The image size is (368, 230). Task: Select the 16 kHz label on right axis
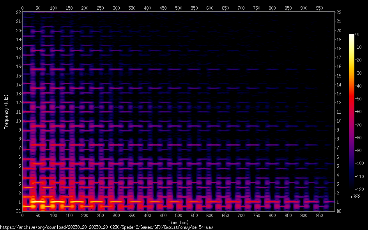tap(339, 67)
